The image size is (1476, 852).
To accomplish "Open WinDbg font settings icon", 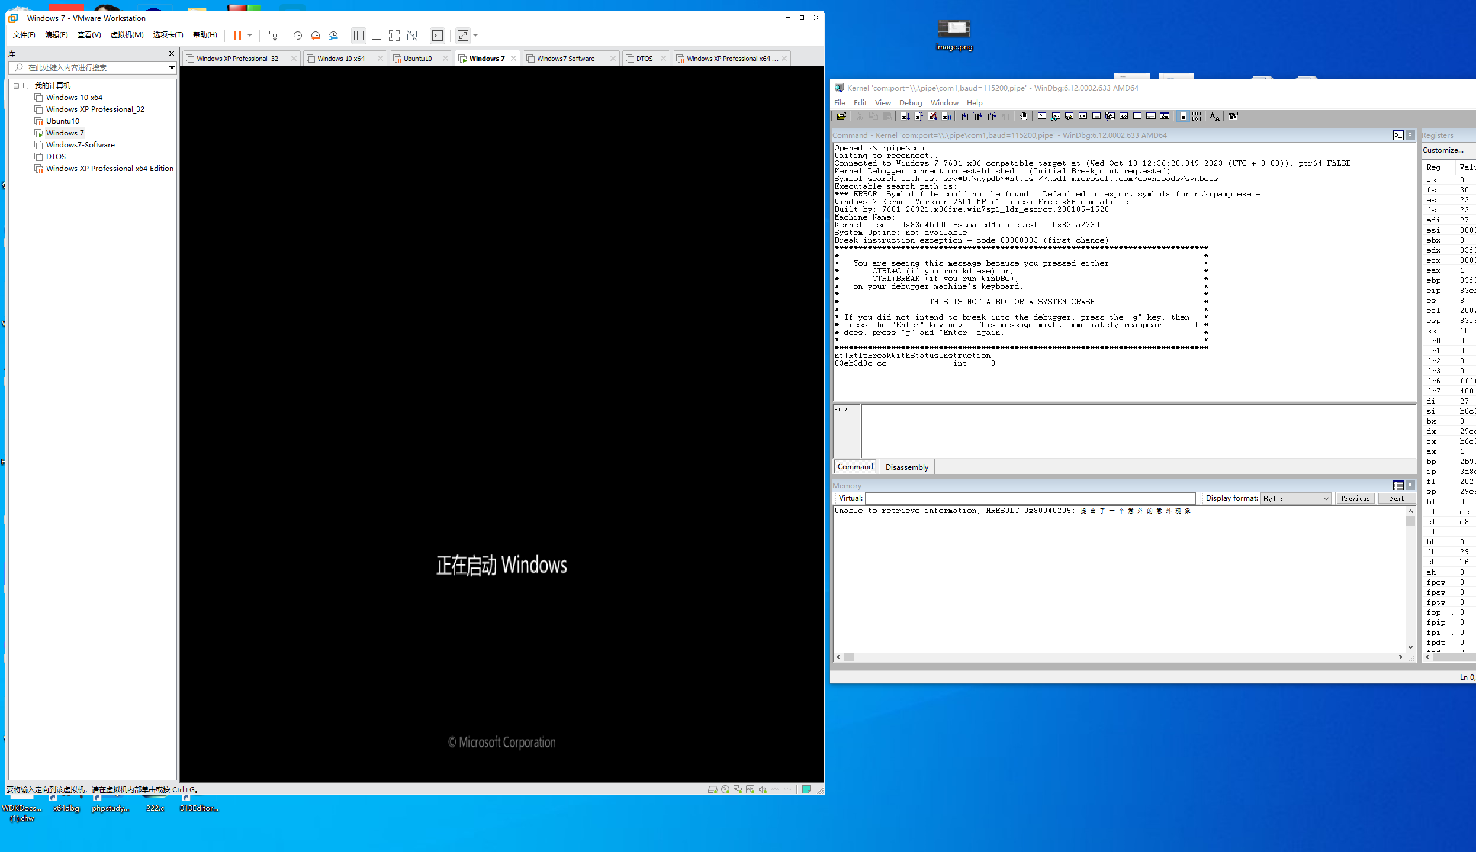I will pos(1214,117).
